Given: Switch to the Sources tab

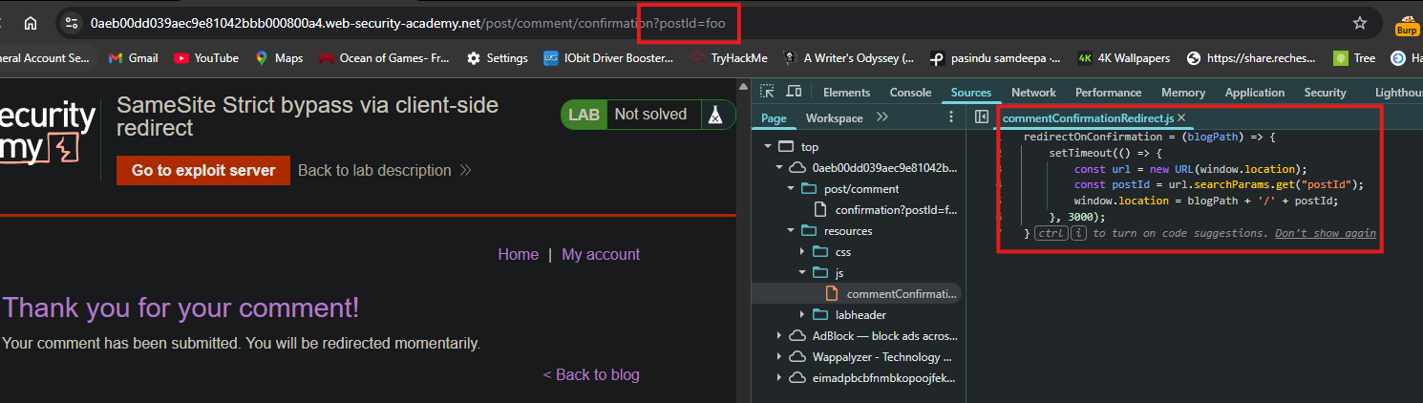Looking at the screenshot, I should (x=971, y=93).
